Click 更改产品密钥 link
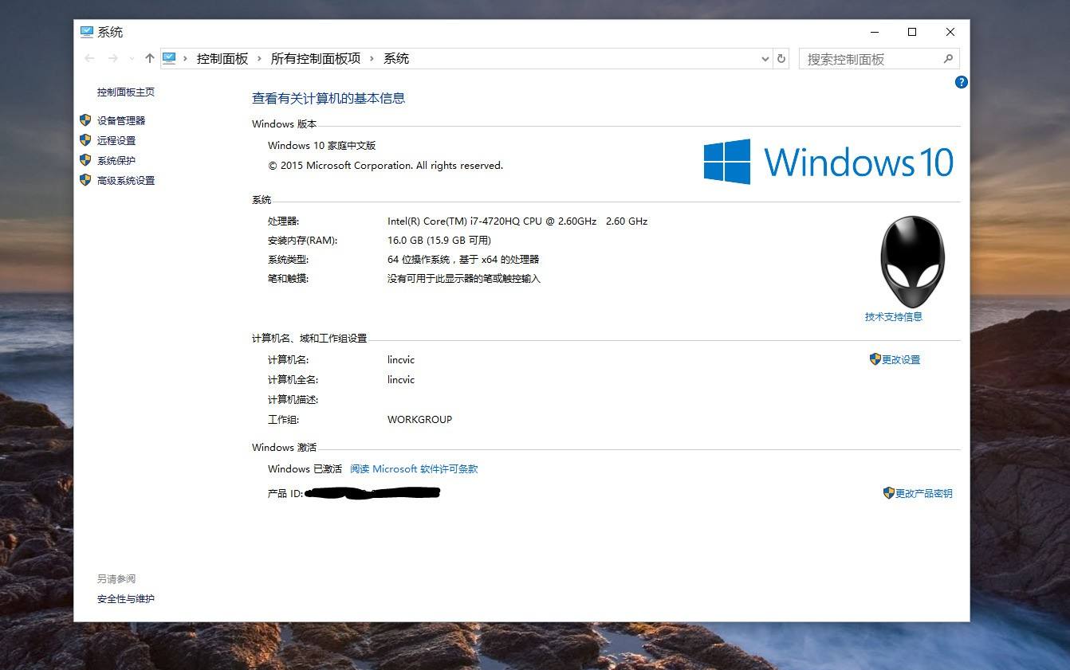 pyautogui.click(x=924, y=494)
